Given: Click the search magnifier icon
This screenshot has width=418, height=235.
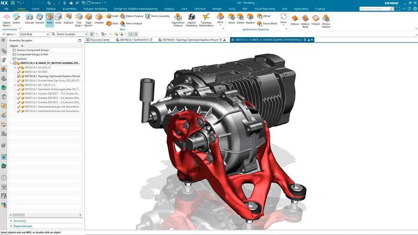Looking at the screenshot, I should tap(391, 9).
